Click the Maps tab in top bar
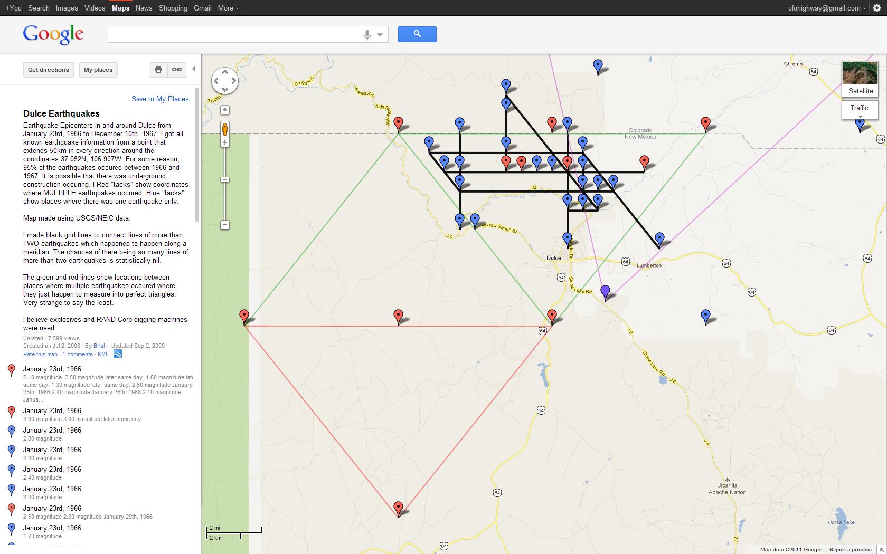887x554 pixels. click(120, 8)
